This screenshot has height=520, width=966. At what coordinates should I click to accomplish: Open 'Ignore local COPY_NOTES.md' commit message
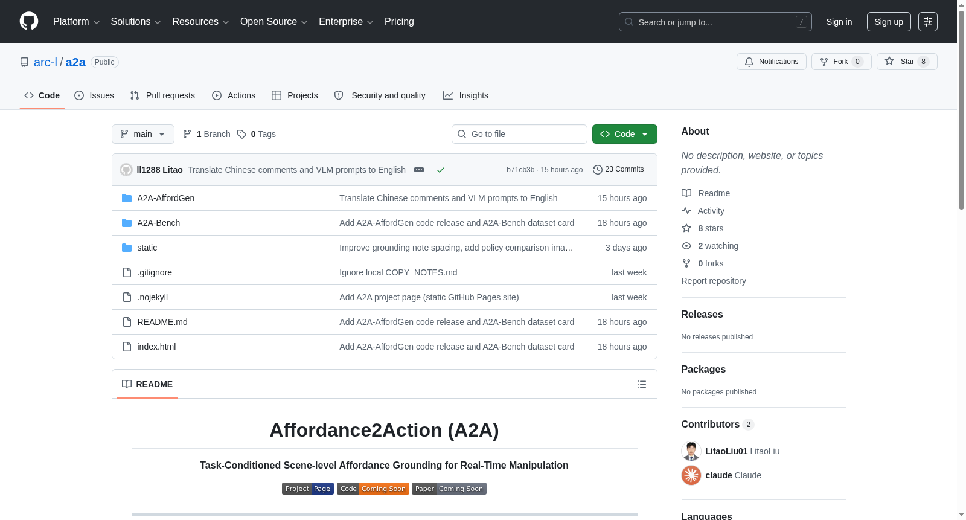click(398, 272)
